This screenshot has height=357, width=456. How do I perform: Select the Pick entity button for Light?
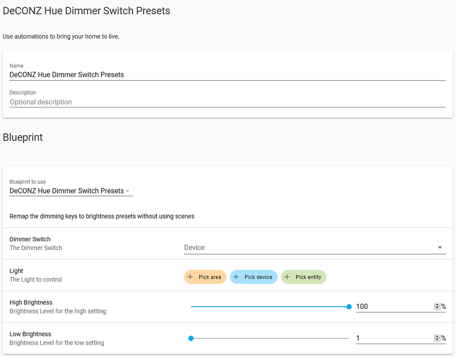[x=303, y=277]
